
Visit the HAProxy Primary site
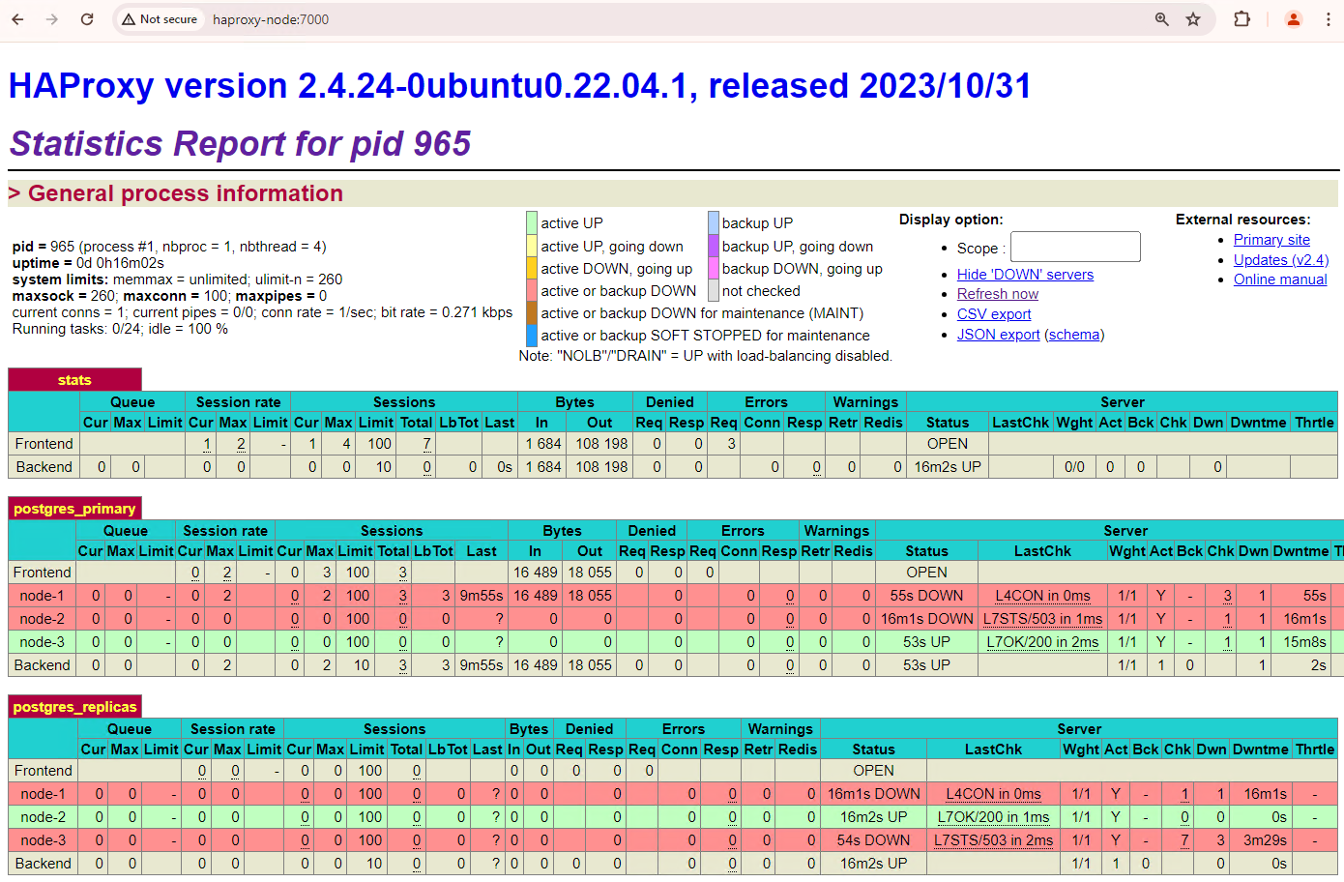point(1271,240)
